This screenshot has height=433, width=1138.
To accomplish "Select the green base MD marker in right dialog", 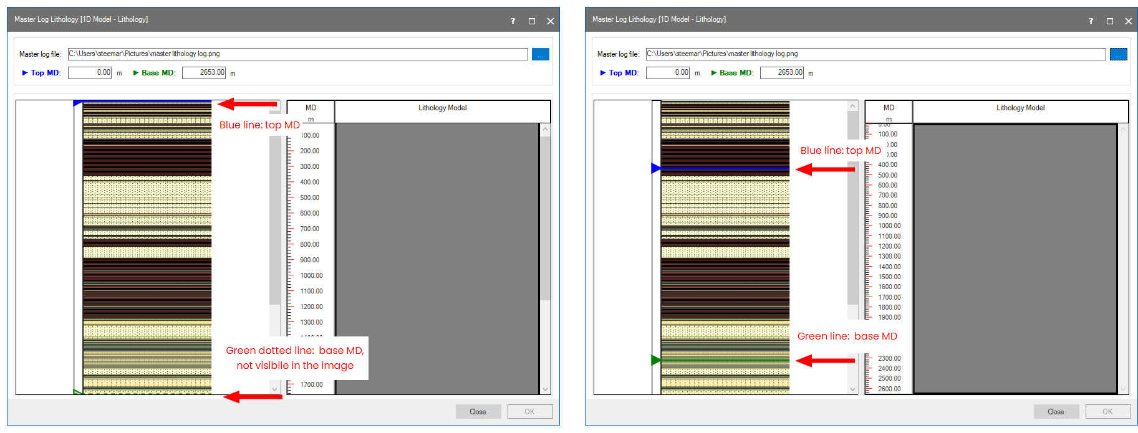I will point(656,360).
